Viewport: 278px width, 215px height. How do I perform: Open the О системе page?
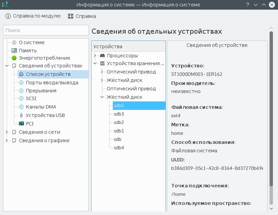[x=32, y=42]
